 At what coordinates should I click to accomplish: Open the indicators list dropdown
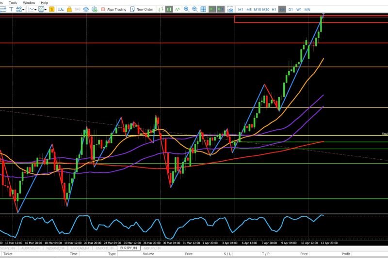click(32, 9)
